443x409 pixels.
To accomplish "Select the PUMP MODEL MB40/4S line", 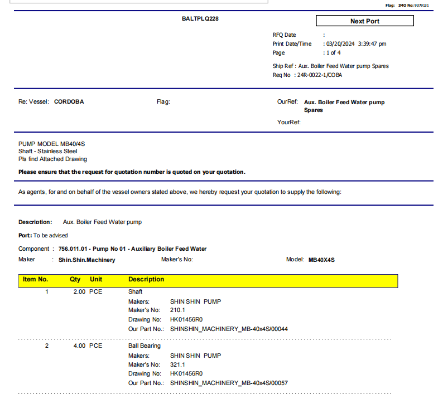I will click(52, 144).
